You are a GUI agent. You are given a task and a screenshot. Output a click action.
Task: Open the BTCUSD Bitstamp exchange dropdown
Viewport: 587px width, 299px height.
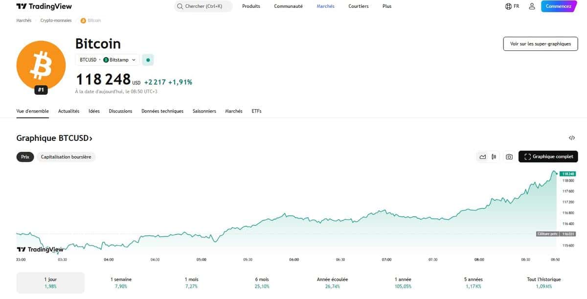tap(108, 60)
